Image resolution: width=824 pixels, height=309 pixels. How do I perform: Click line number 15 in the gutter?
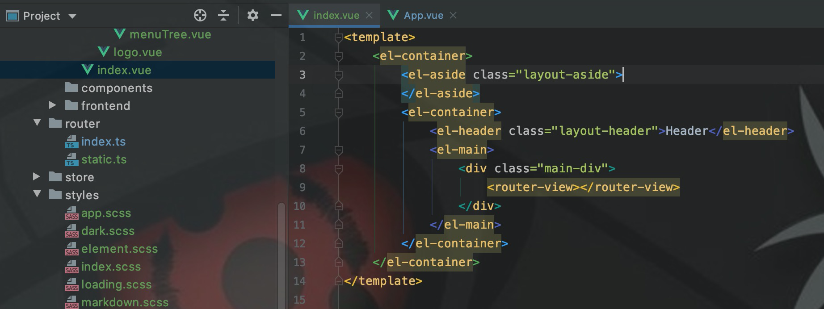pos(299,300)
